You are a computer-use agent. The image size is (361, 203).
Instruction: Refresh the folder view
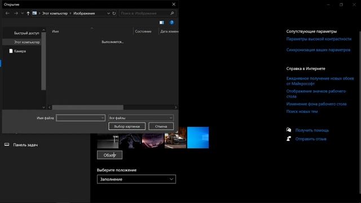114,14
